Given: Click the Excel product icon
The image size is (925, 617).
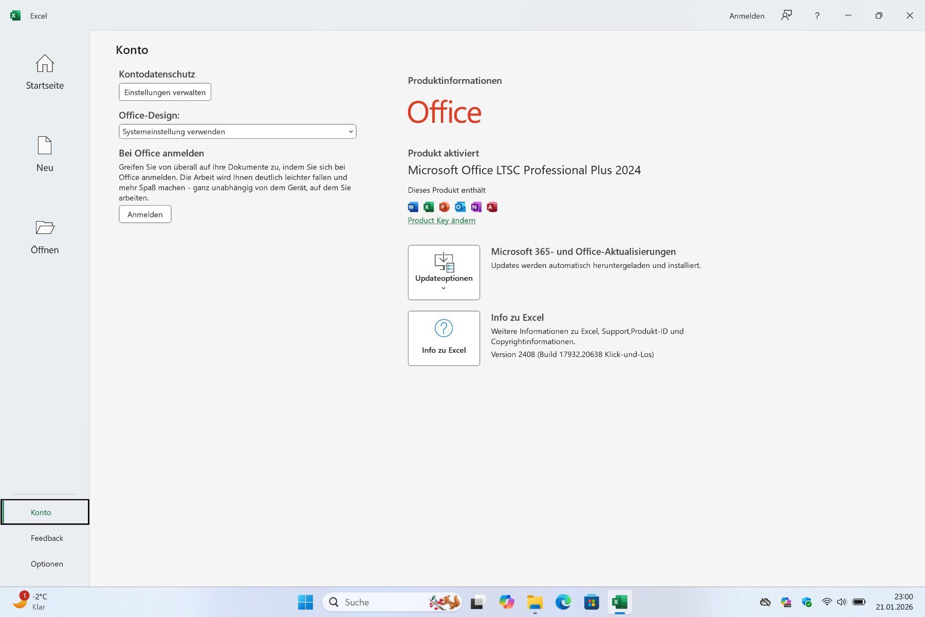Looking at the screenshot, I should tap(429, 207).
